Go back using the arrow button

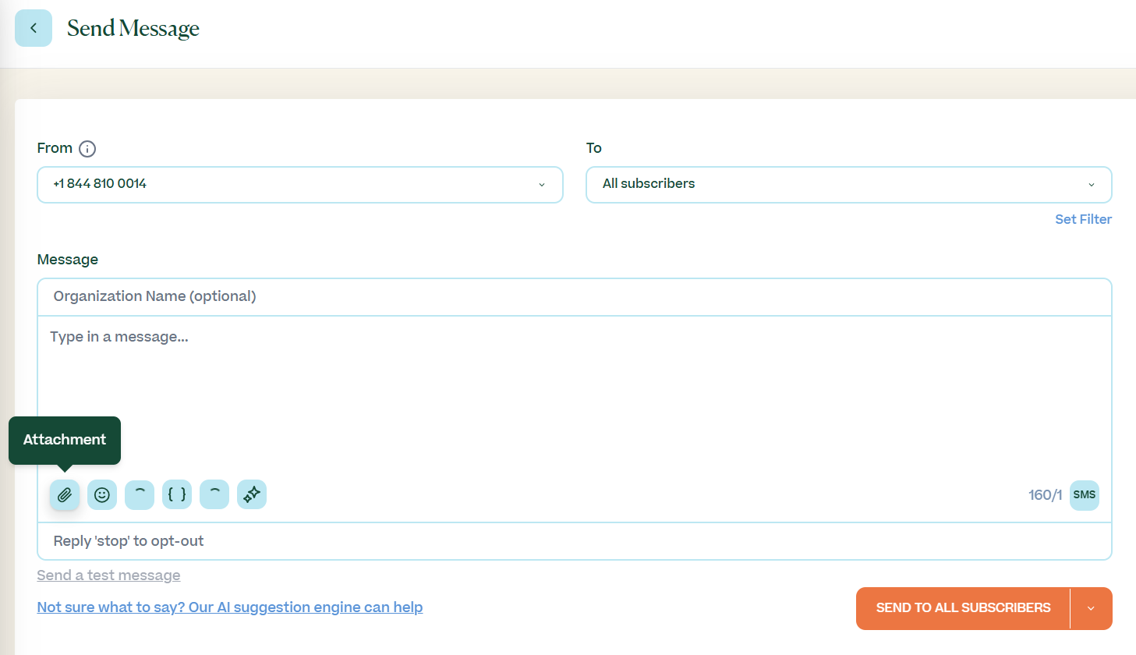click(34, 28)
